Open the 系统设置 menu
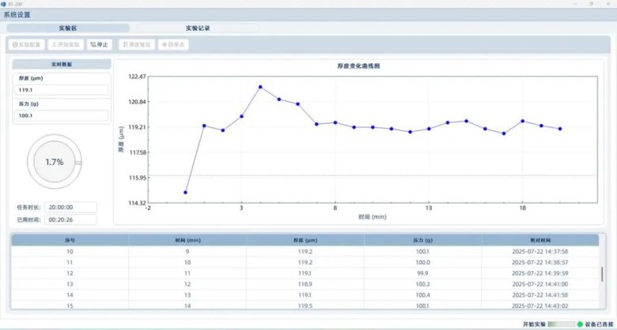The width and height of the screenshot is (617, 330). pyautogui.click(x=21, y=14)
